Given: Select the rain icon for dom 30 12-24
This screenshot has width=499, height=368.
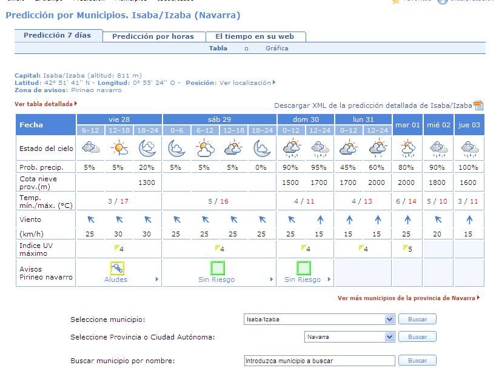Looking at the screenshot, I should click(x=320, y=150).
